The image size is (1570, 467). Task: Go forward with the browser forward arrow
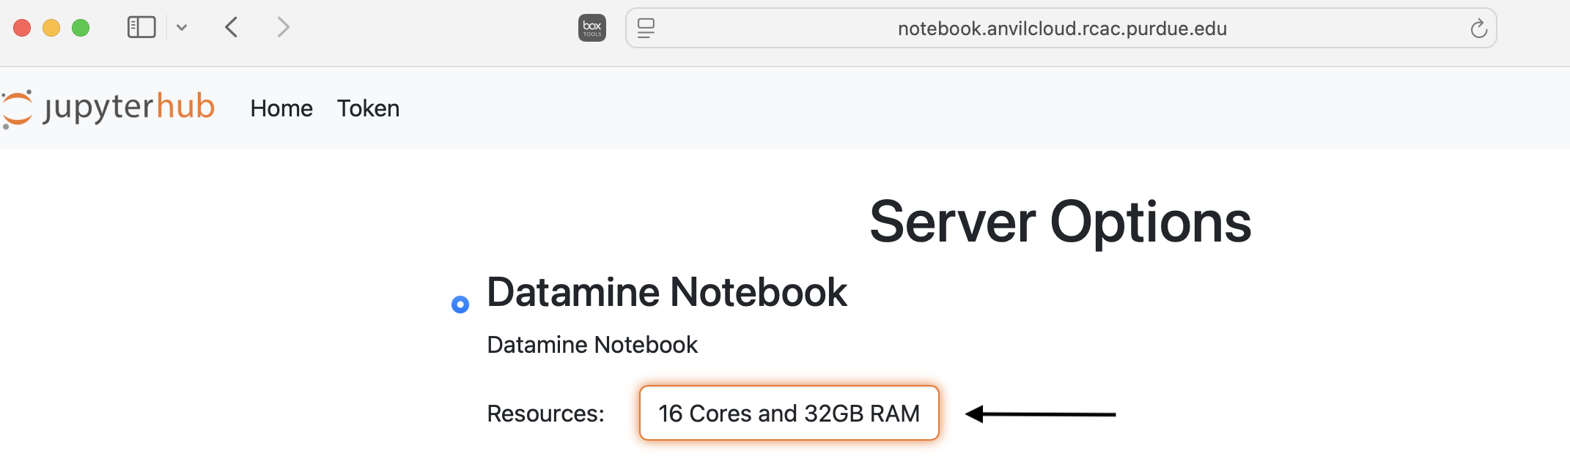[283, 28]
